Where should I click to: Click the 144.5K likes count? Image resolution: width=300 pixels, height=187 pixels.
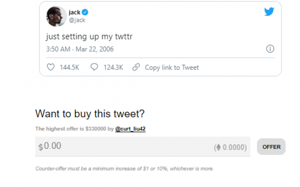[69, 67]
